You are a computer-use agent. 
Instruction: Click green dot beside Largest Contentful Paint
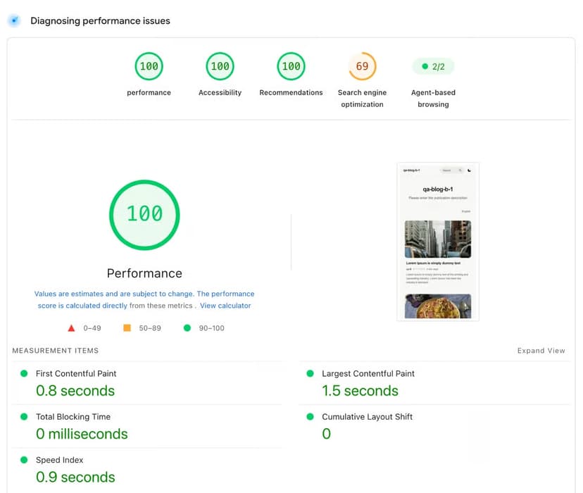pyautogui.click(x=310, y=373)
